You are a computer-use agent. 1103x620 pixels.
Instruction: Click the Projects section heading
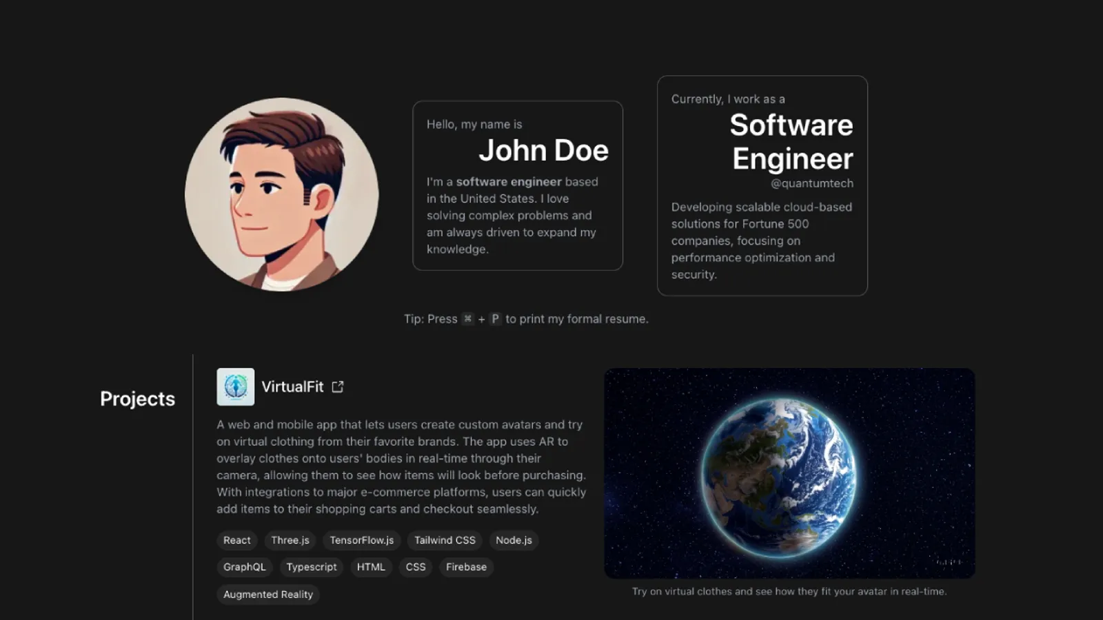point(137,399)
